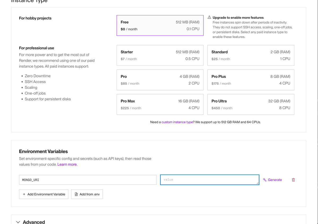Image resolution: width=318 pixels, height=224 pixels.
Task: Click the Add Environment Variable button
Action: coord(43,194)
